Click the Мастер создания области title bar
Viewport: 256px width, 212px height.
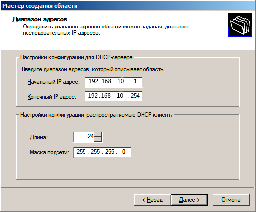pos(128,6)
